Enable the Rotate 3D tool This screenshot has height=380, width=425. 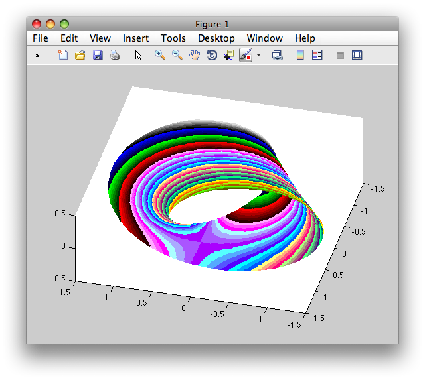click(212, 55)
